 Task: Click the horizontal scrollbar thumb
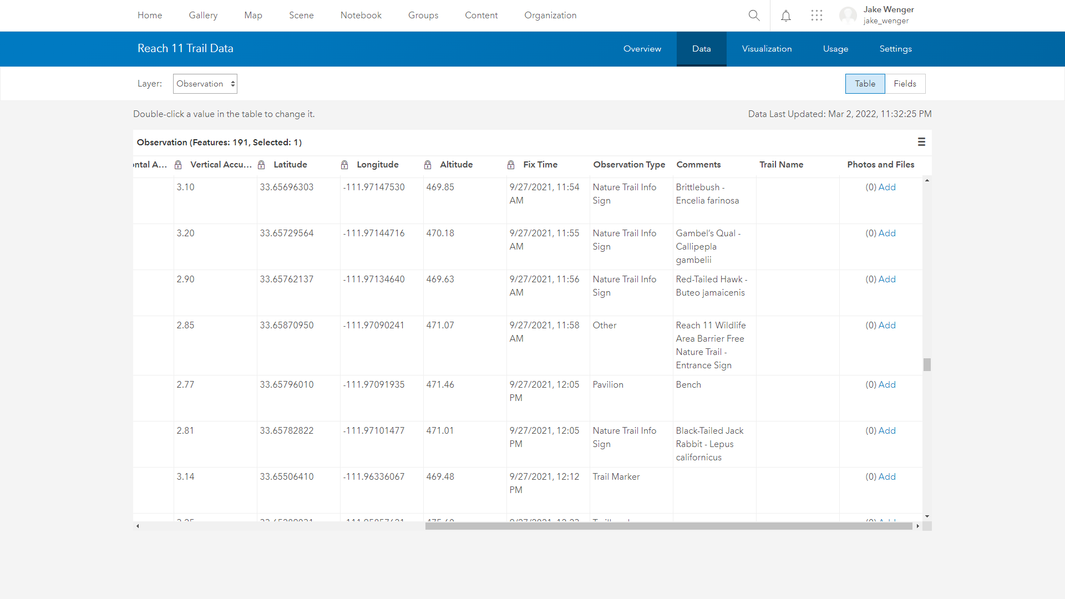pos(668,526)
